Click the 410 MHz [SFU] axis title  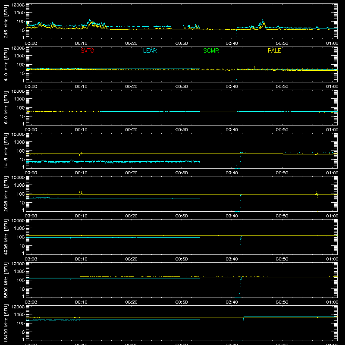tap(6, 64)
